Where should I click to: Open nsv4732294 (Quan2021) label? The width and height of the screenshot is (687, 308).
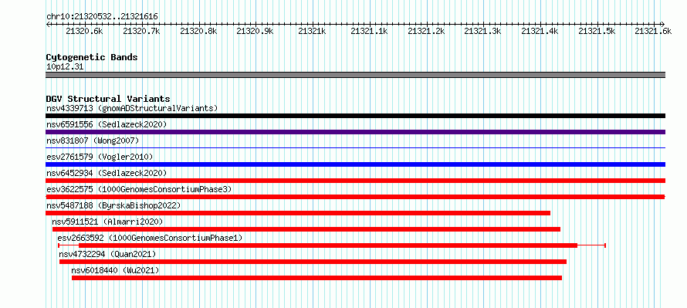click(x=107, y=254)
